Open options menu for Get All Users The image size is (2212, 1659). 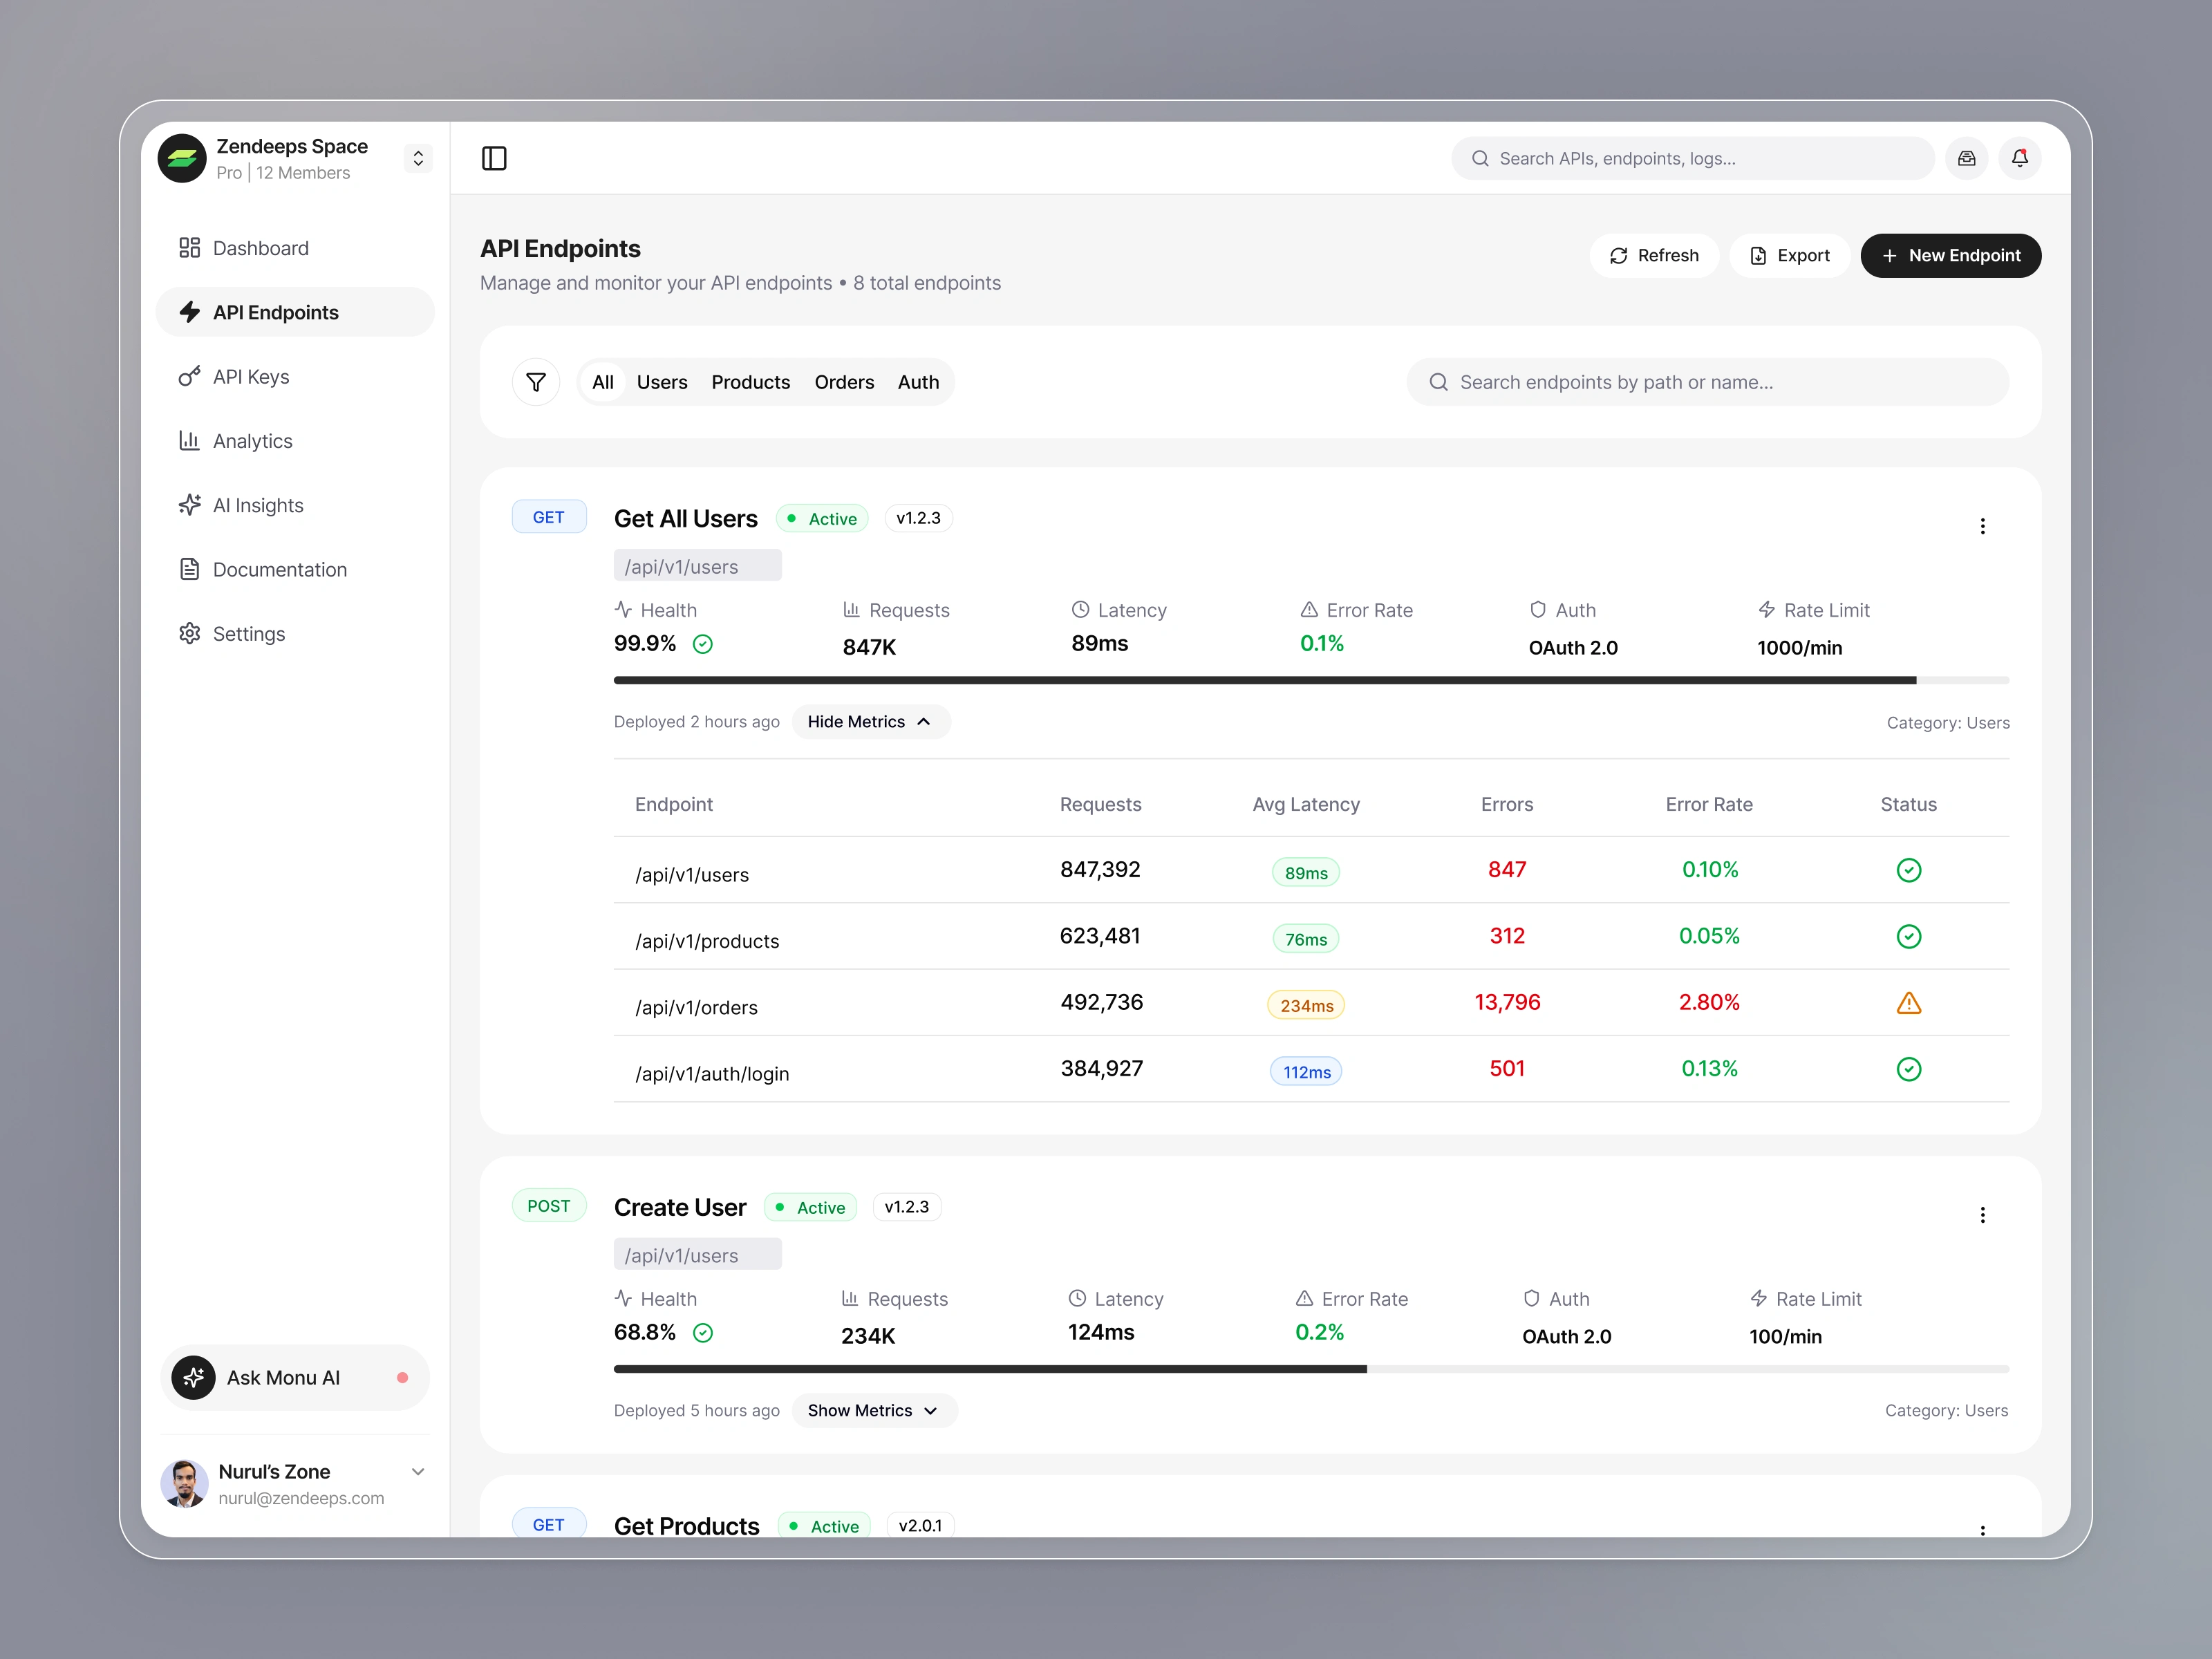click(x=1982, y=526)
